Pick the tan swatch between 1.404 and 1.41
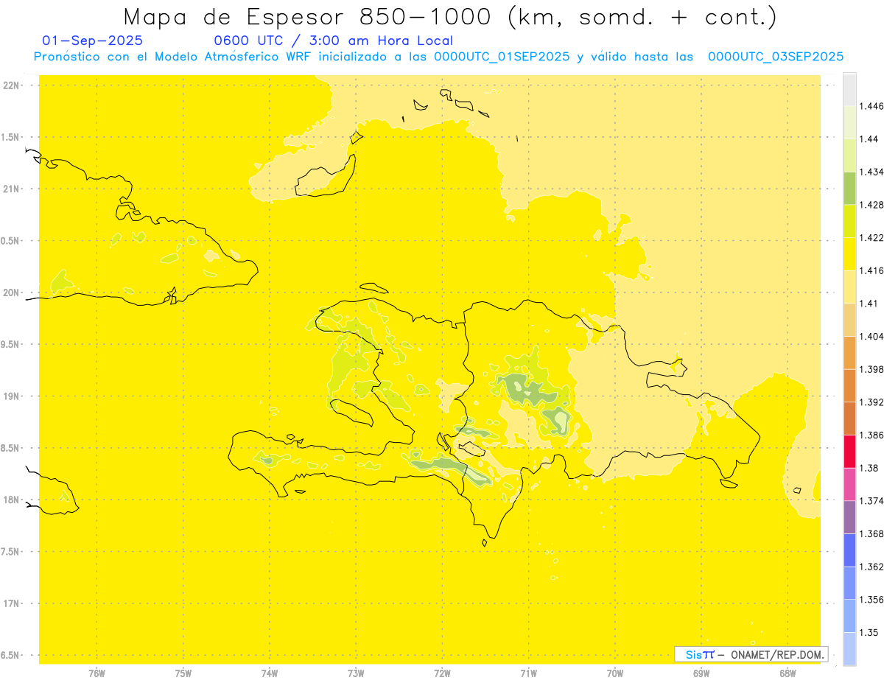This screenshot has height=683, width=884. (x=849, y=320)
